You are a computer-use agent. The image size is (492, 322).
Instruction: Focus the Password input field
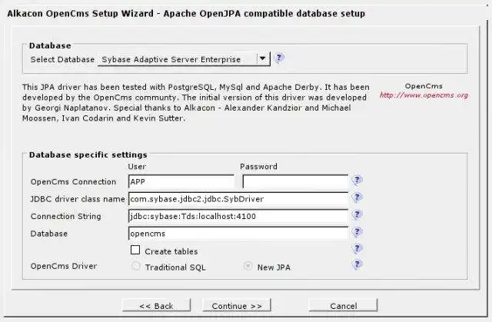(x=295, y=182)
